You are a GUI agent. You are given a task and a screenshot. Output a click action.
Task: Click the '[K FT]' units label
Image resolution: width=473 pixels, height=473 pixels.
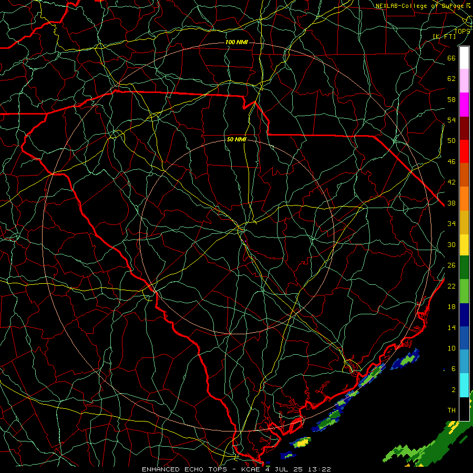[444, 36]
